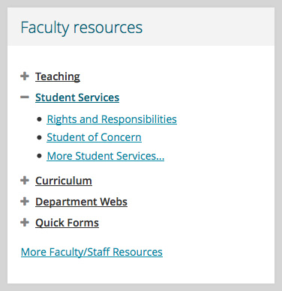Expand the Teaching section plus icon

[x=25, y=76]
